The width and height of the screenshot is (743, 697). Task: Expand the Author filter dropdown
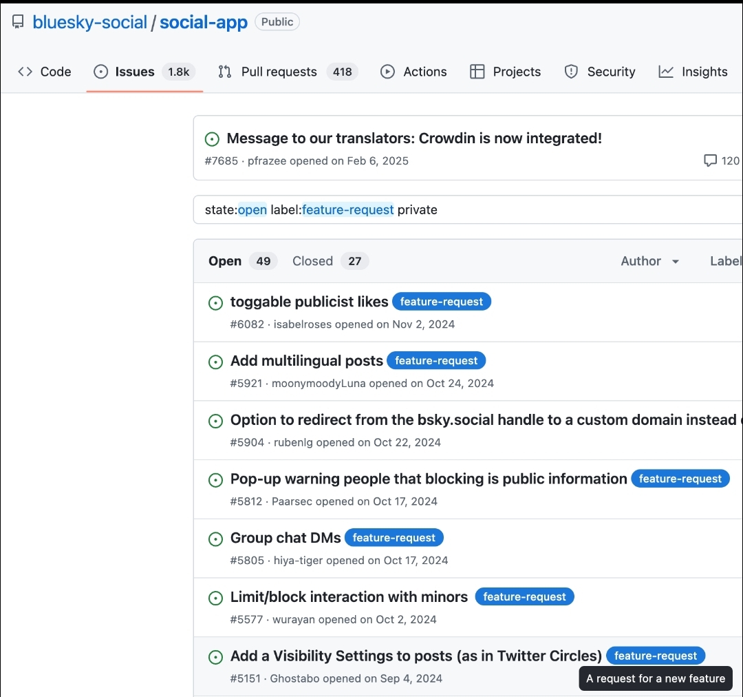pyautogui.click(x=650, y=261)
